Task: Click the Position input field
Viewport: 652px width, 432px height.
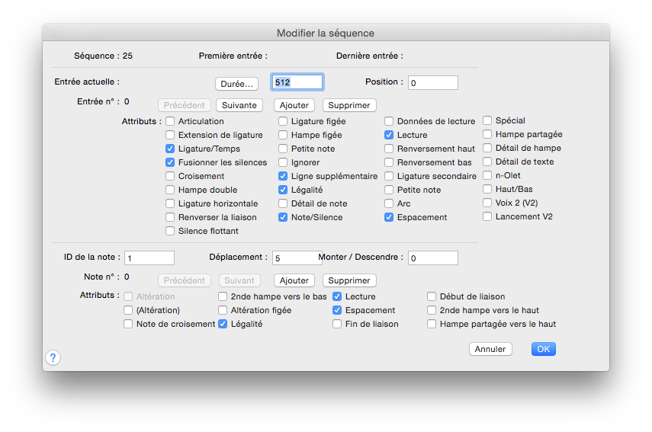Action: pos(432,82)
